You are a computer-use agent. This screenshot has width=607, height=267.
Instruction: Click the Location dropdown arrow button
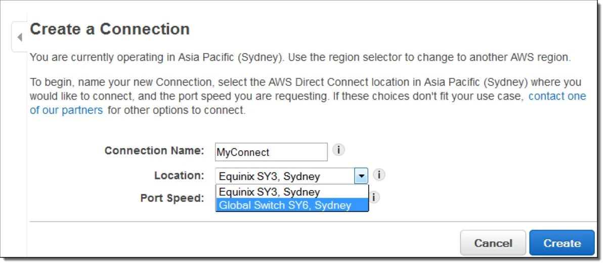point(361,176)
